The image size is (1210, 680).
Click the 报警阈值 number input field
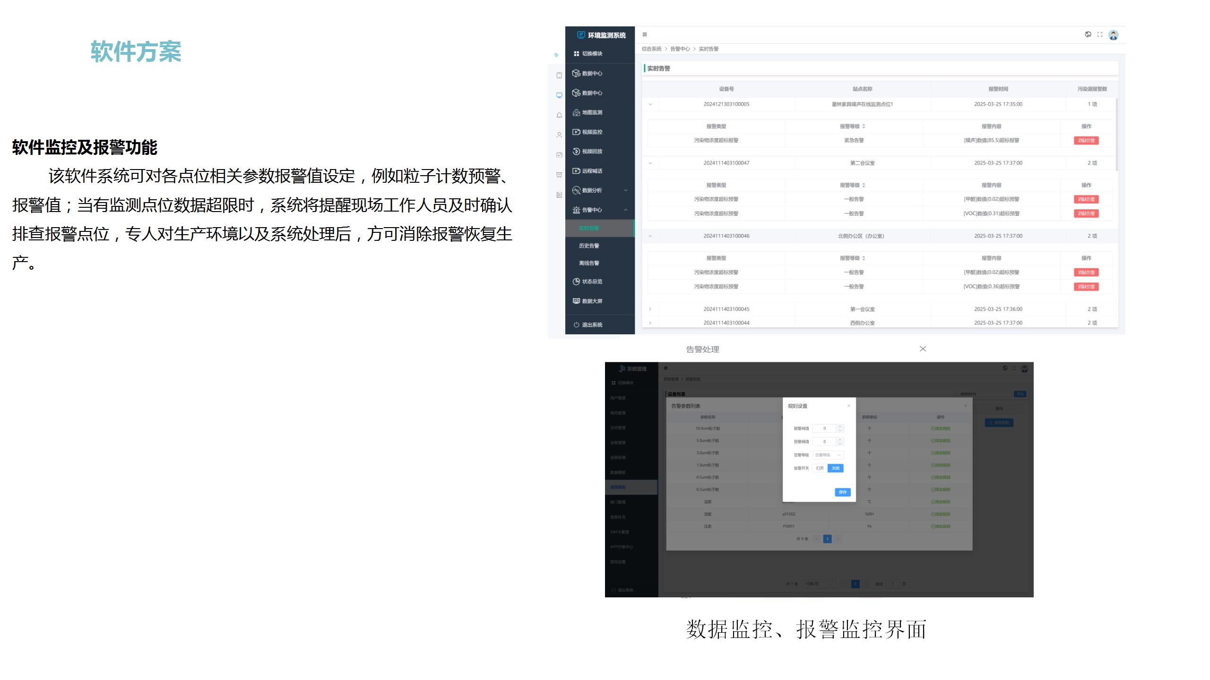click(x=825, y=428)
